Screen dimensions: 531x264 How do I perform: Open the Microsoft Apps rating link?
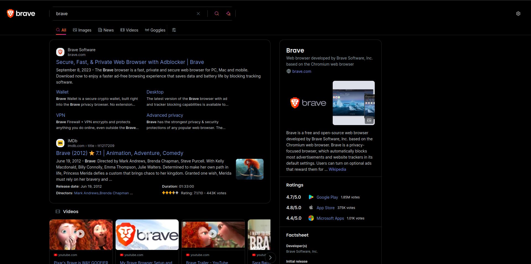click(330, 218)
